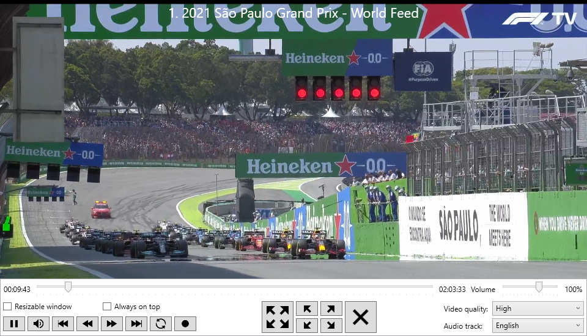Click the video picture area

pos(293,142)
